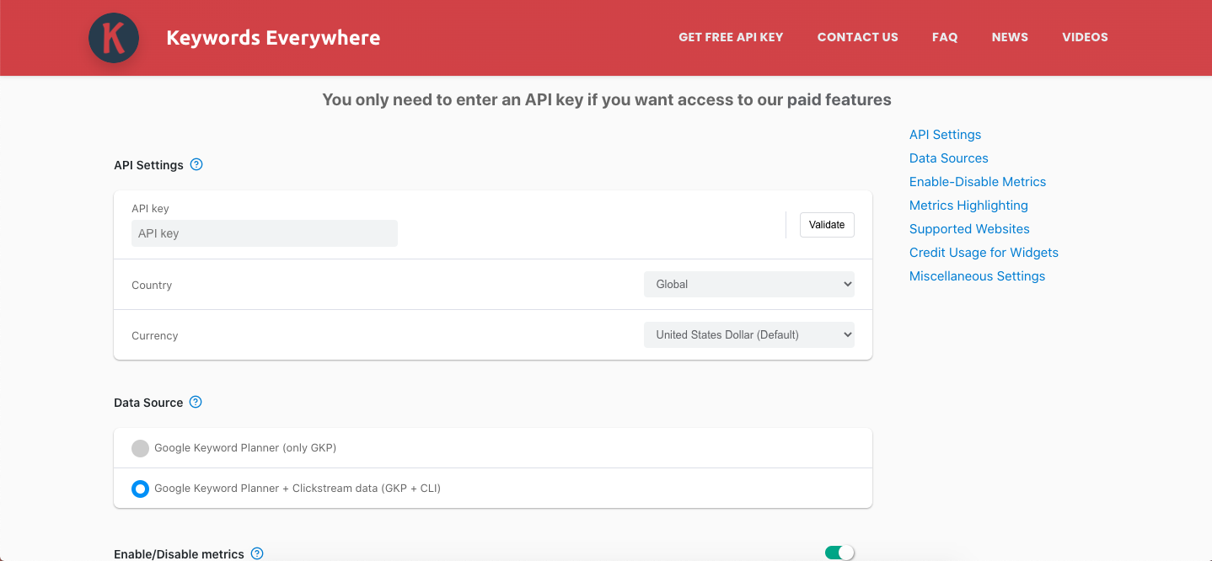Click the Keywords Everywhere site title
The image size is (1212, 561).
click(x=273, y=38)
